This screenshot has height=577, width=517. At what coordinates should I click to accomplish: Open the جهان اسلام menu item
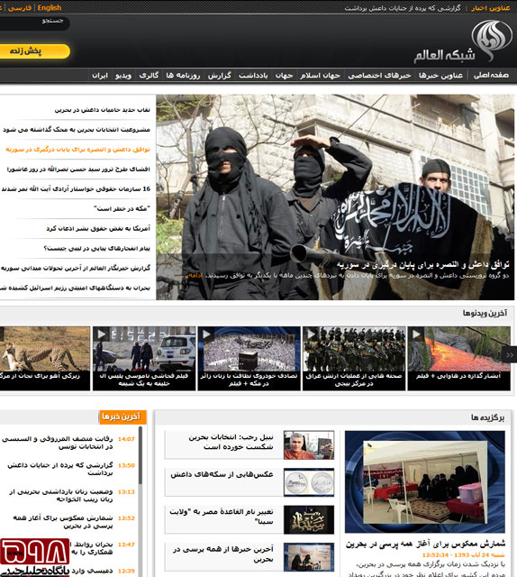click(x=320, y=75)
